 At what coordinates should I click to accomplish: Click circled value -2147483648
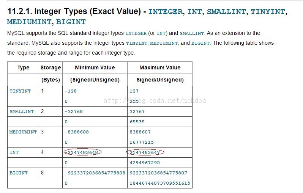(82, 152)
